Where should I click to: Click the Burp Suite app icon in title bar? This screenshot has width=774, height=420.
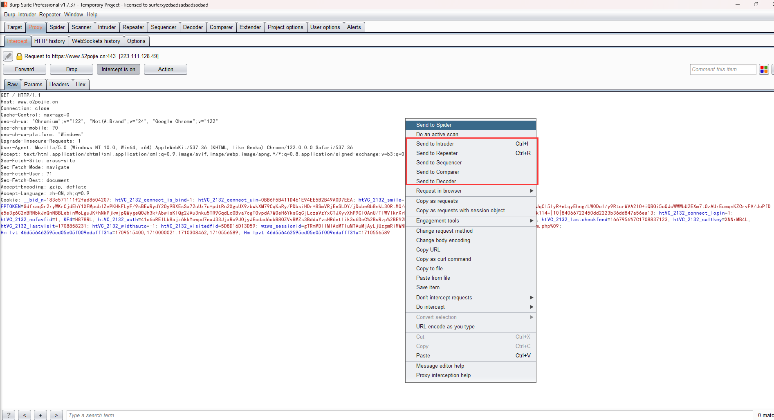(x=4, y=4)
